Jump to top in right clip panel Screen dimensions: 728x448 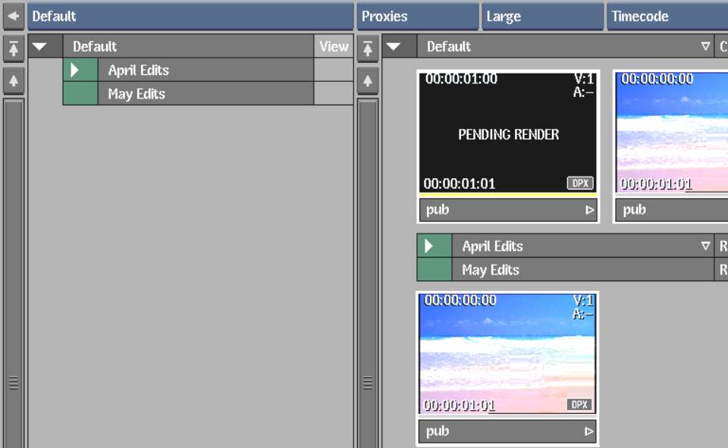pos(368,47)
